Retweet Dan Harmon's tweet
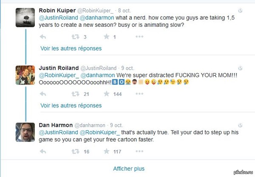The width and height of the screenshot is (255, 177). point(75,152)
